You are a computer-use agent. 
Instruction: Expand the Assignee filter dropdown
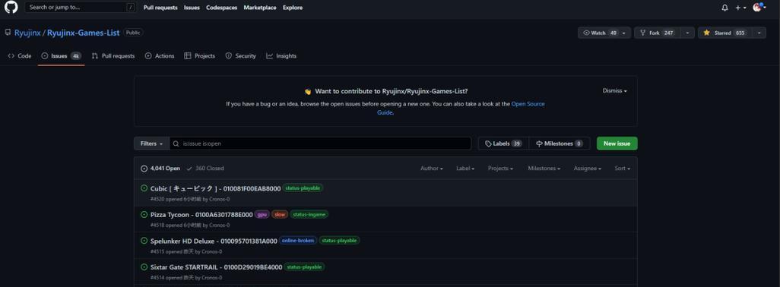click(x=588, y=169)
